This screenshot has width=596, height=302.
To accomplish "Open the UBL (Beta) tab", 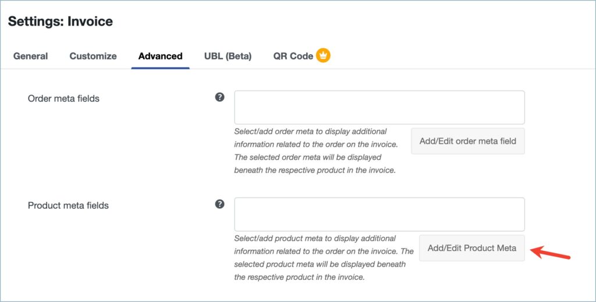I will coord(228,56).
